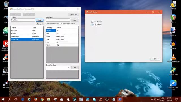
Task: Click the Property column header
Action: [51, 28]
